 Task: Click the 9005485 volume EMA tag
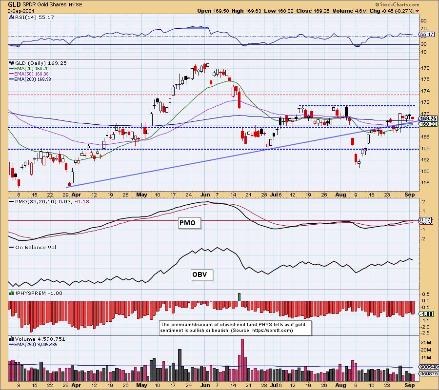(429, 367)
